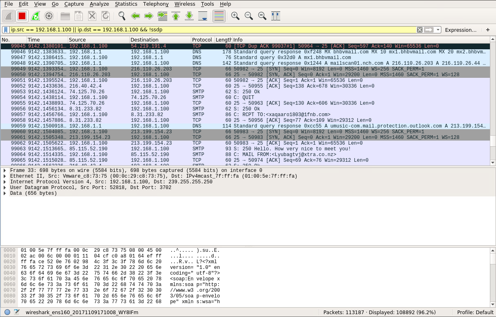The width and height of the screenshot is (496, 317).
Task: Open the View menu
Action: tap(40, 4)
